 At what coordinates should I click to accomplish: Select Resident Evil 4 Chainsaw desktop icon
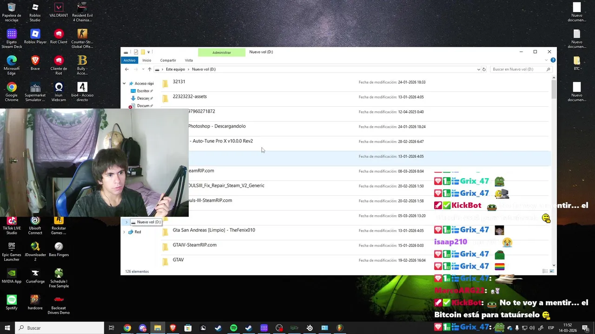82,13
